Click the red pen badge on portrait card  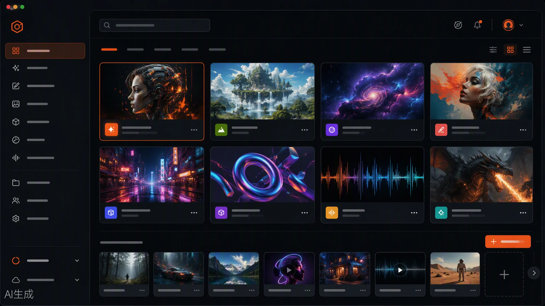click(x=441, y=130)
